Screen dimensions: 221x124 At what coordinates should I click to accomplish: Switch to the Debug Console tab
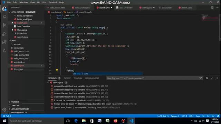click(92, 78)
